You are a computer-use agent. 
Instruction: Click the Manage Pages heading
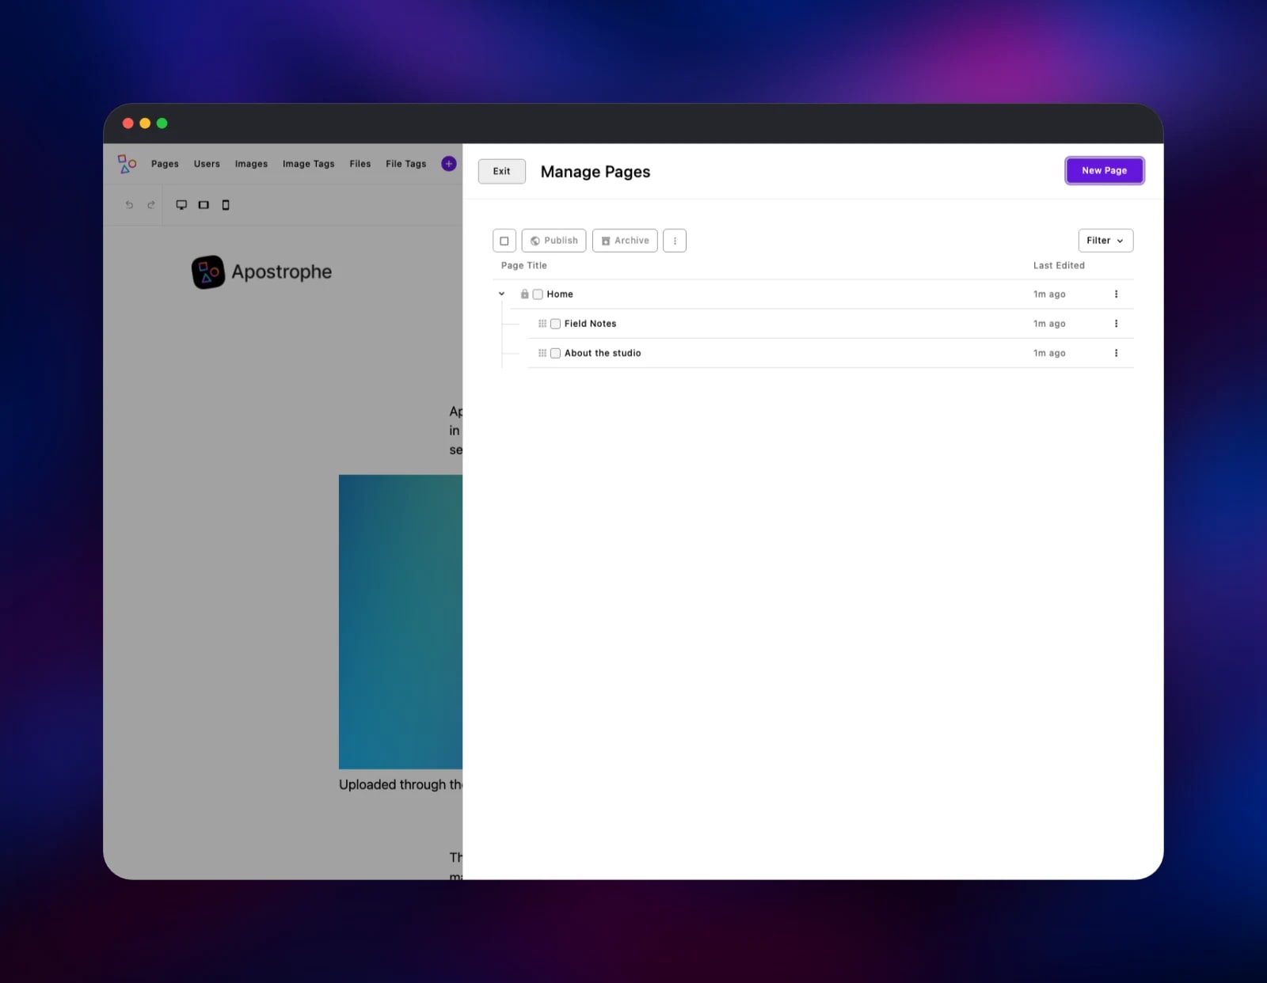point(595,172)
